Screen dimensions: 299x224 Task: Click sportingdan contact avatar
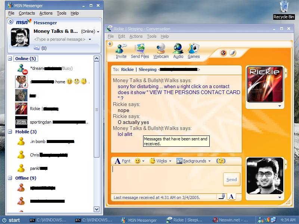point(21,122)
